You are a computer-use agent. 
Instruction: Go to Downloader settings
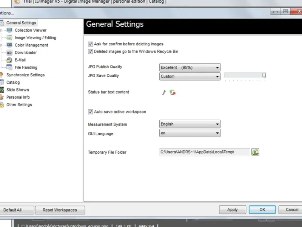tap(26, 53)
